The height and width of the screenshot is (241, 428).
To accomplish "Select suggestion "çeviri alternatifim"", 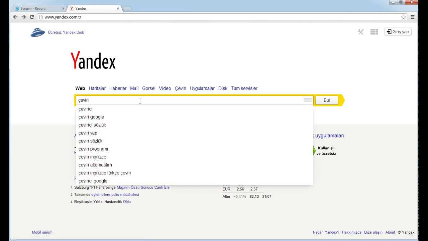I will pyautogui.click(x=195, y=165).
